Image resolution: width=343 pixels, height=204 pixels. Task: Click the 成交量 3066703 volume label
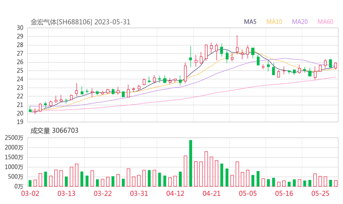coord(54,131)
